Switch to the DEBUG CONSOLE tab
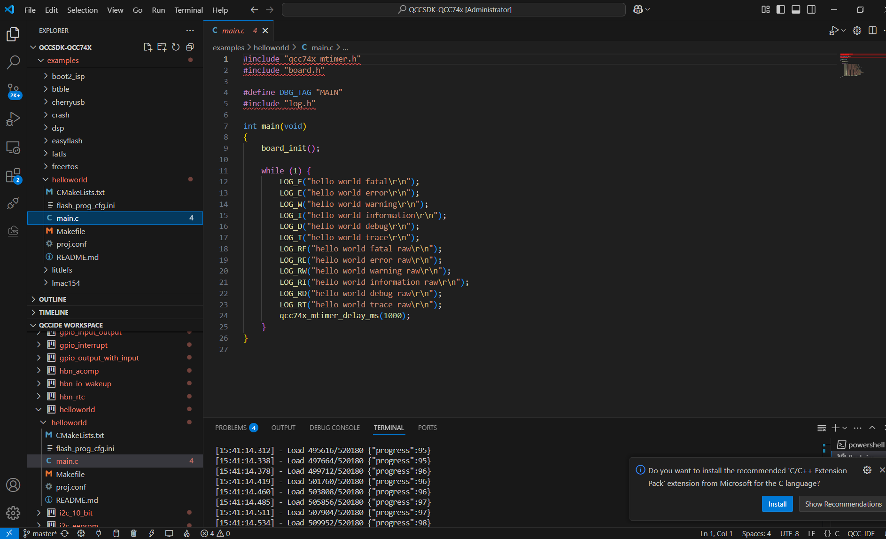 point(334,428)
